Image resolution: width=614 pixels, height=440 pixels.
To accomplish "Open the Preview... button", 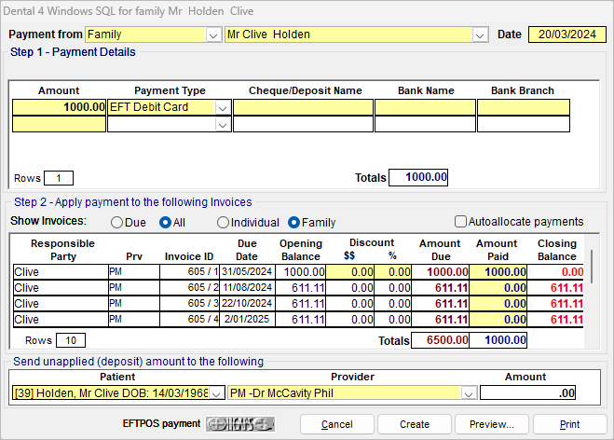I will click(x=491, y=424).
